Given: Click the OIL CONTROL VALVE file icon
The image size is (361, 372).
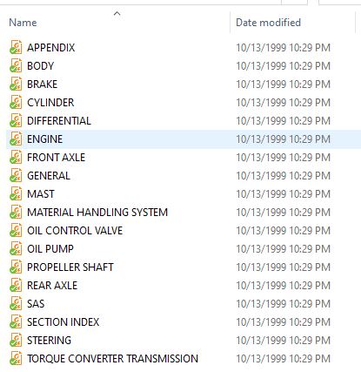Looking at the screenshot, I should pos(16,230).
